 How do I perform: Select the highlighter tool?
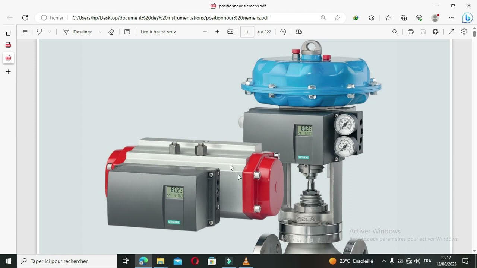(39, 32)
